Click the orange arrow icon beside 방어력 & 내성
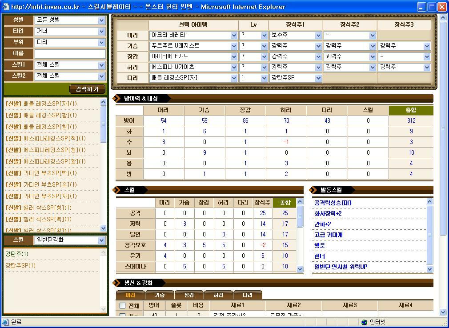Screen dimensions: 449x328 116,98
